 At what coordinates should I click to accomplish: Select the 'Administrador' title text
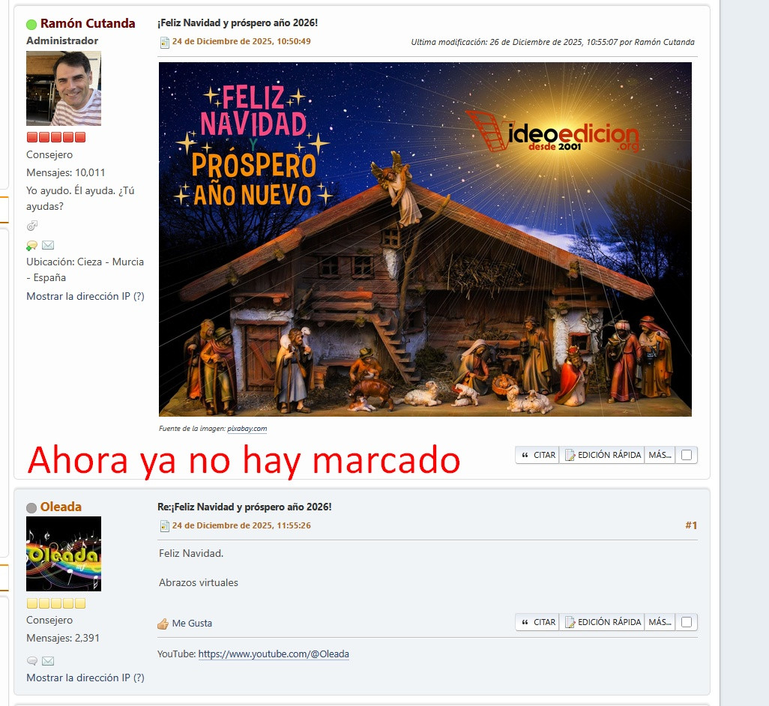coord(62,40)
